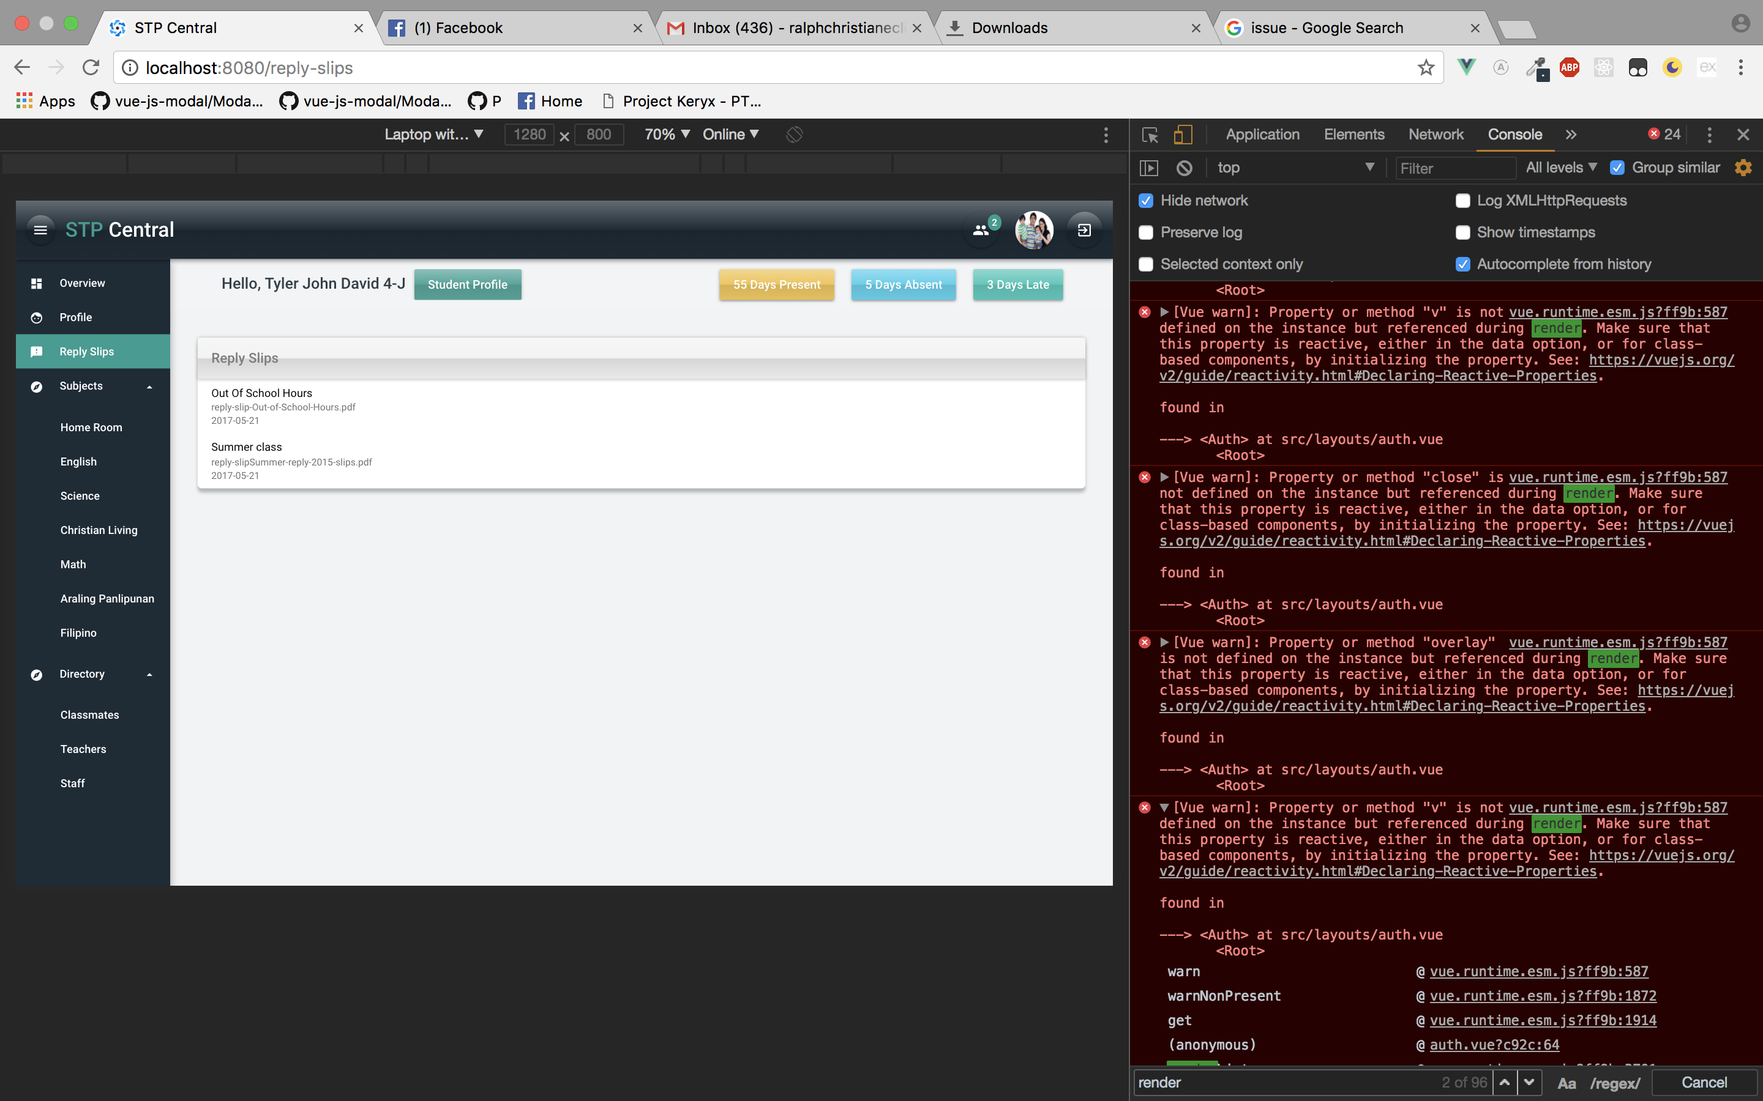The height and width of the screenshot is (1101, 1763).
Task: Open the navigation drawer in STP Central
Action: tap(41, 230)
